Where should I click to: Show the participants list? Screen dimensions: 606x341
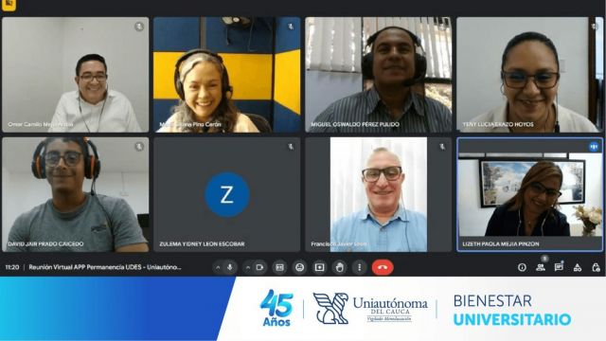[x=541, y=267]
